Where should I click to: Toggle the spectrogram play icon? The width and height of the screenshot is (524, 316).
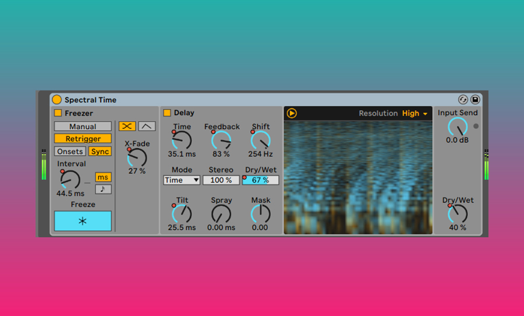[x=292, y=113]
